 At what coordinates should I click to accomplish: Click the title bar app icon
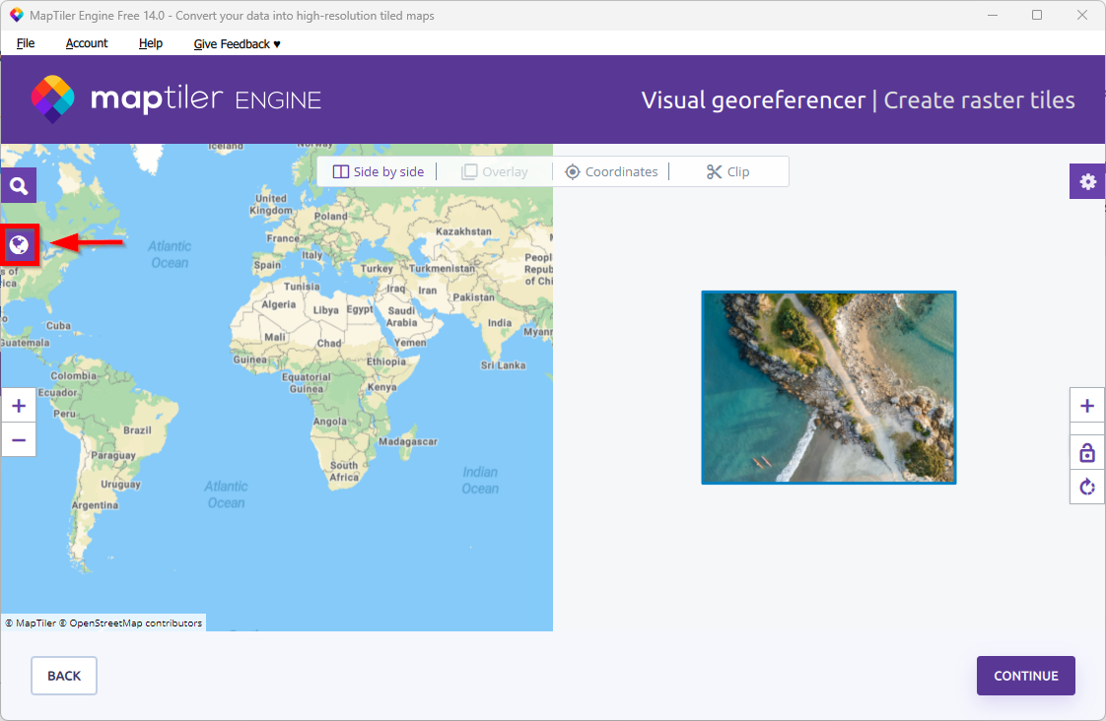[16, 15]
